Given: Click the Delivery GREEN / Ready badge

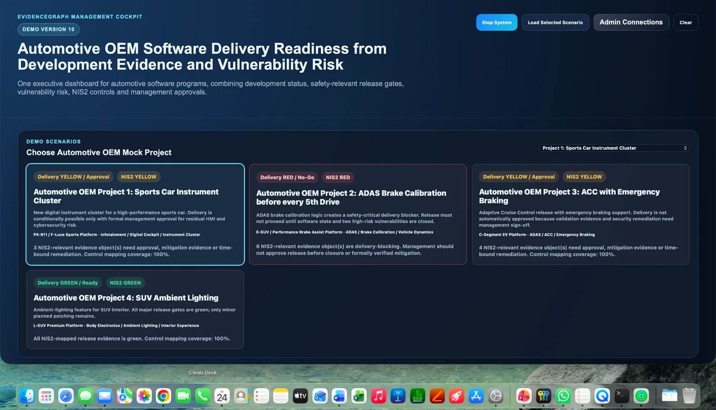Looking at the screenshot, I should tap(68, 283).
